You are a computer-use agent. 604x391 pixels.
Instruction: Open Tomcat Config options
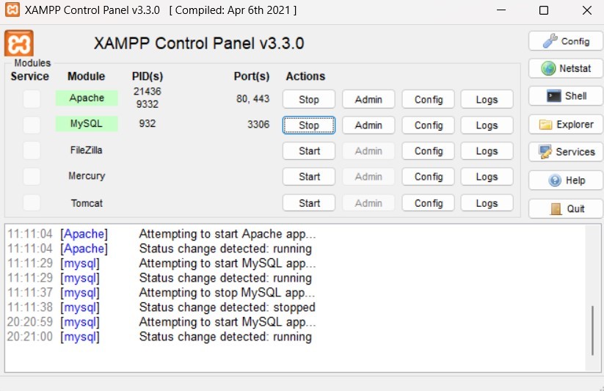coord(429,203)
